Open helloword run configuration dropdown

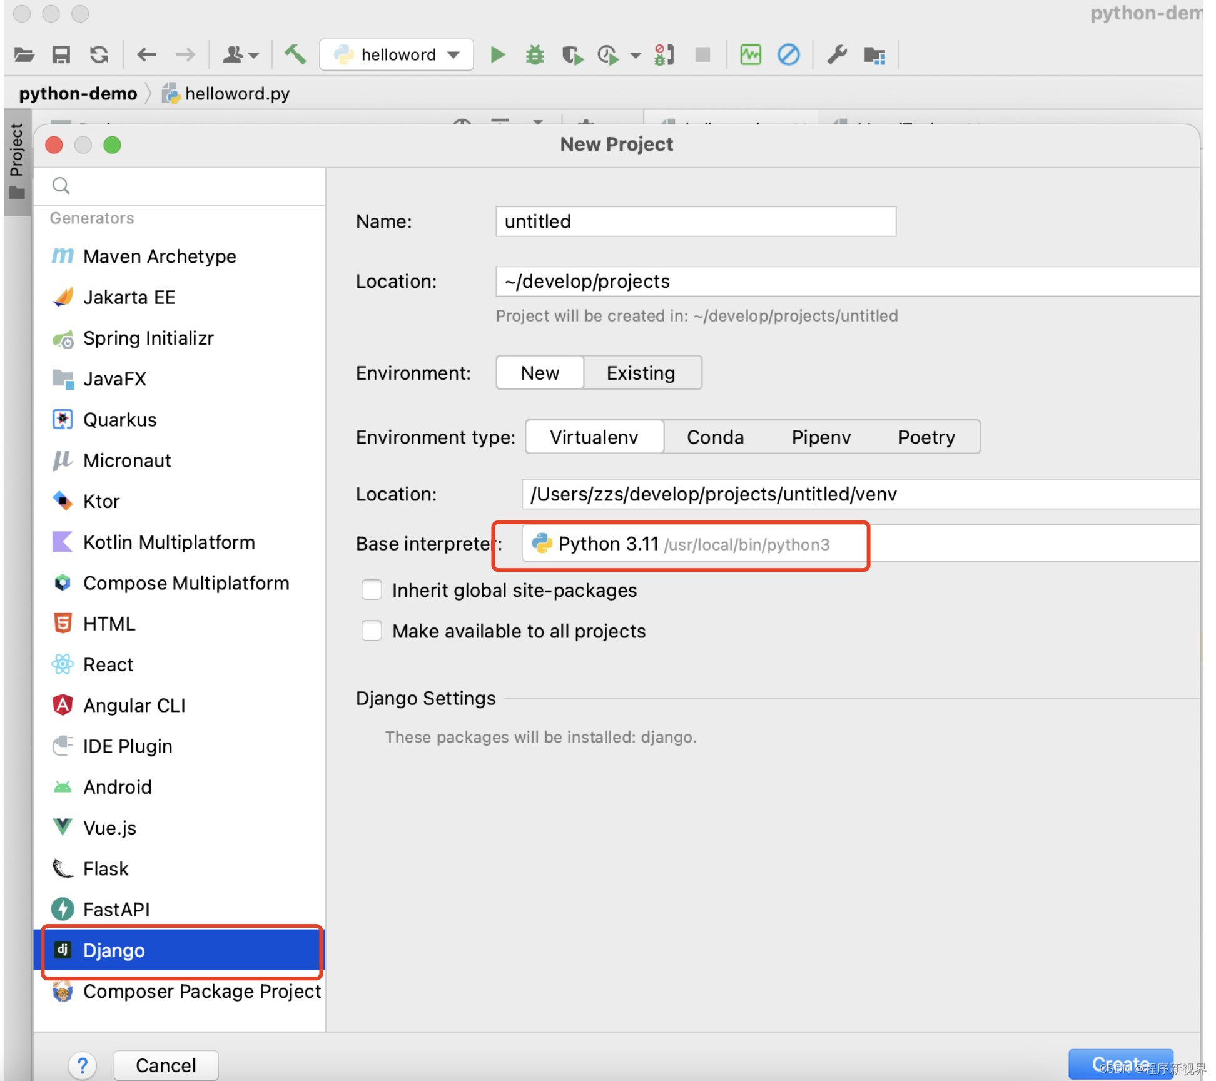click(397, 55)
